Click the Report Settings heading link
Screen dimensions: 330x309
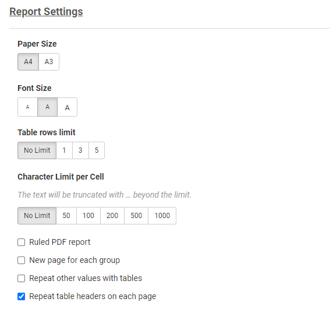[x=46, y=12]
